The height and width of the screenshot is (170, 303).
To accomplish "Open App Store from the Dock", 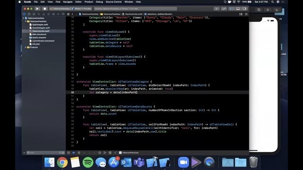I will point(114,162).
